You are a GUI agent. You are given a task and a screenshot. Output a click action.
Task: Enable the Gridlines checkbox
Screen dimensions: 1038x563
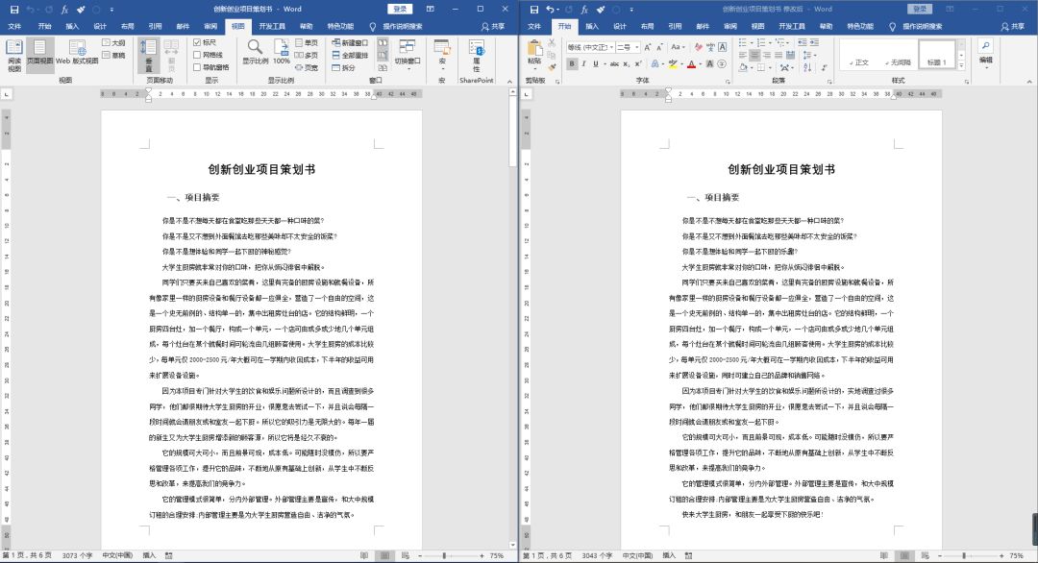pyautogui.click(x=196, y=55)
